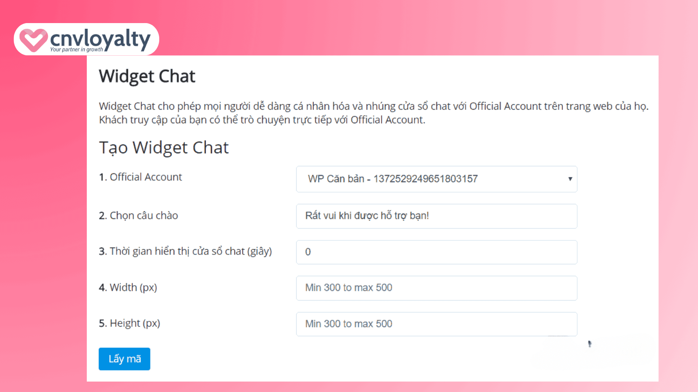Viewport: 698px width, 392px height.
Task: Click the '1. Official Account' label
Action: 140,177
